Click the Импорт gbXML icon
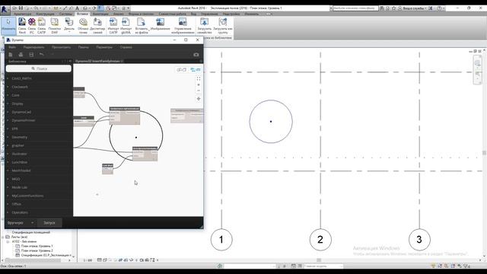487x274 pixels. point(126,25)
